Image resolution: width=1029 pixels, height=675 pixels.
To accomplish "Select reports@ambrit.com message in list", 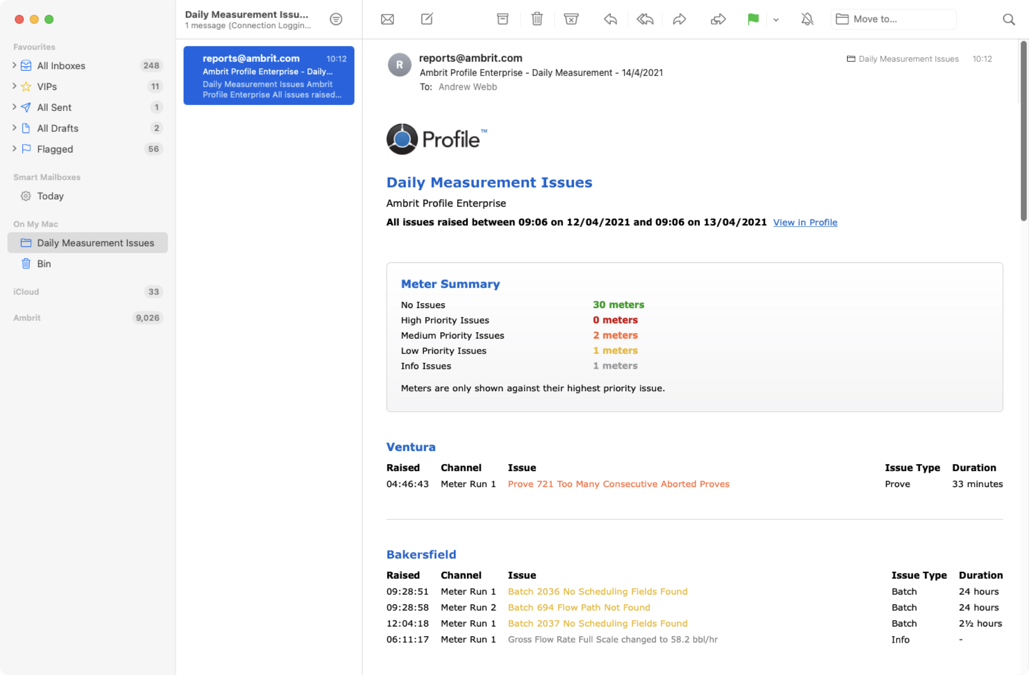I will (268, 75).
